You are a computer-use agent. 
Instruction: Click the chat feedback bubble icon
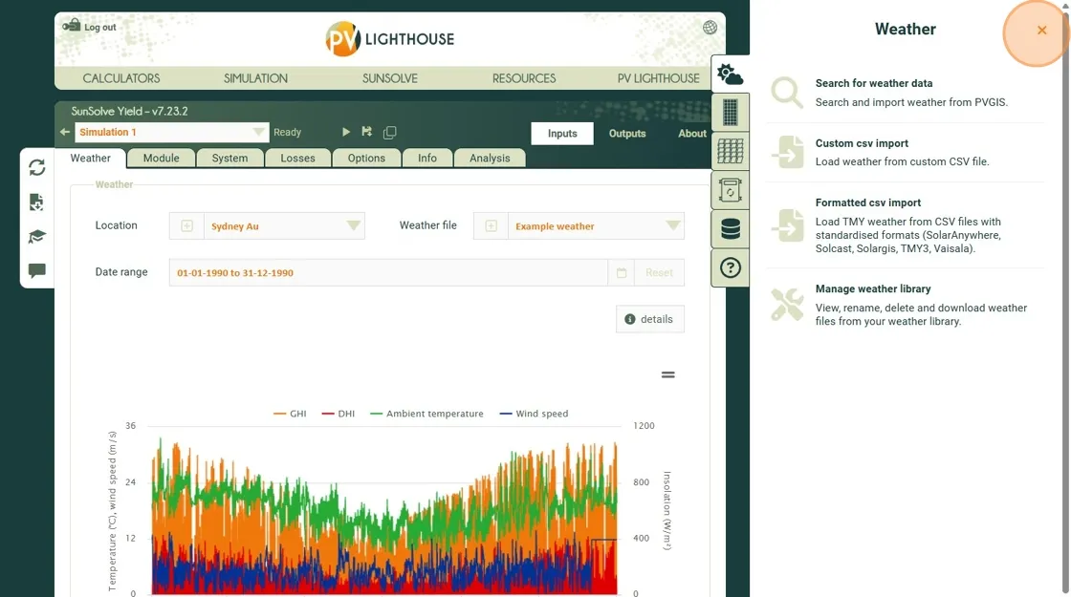(37, 271)
